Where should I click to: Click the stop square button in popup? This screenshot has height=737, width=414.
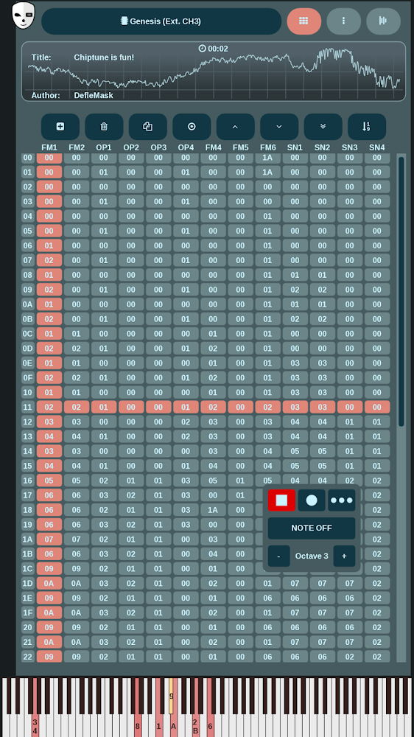click(x=281, y=500)
